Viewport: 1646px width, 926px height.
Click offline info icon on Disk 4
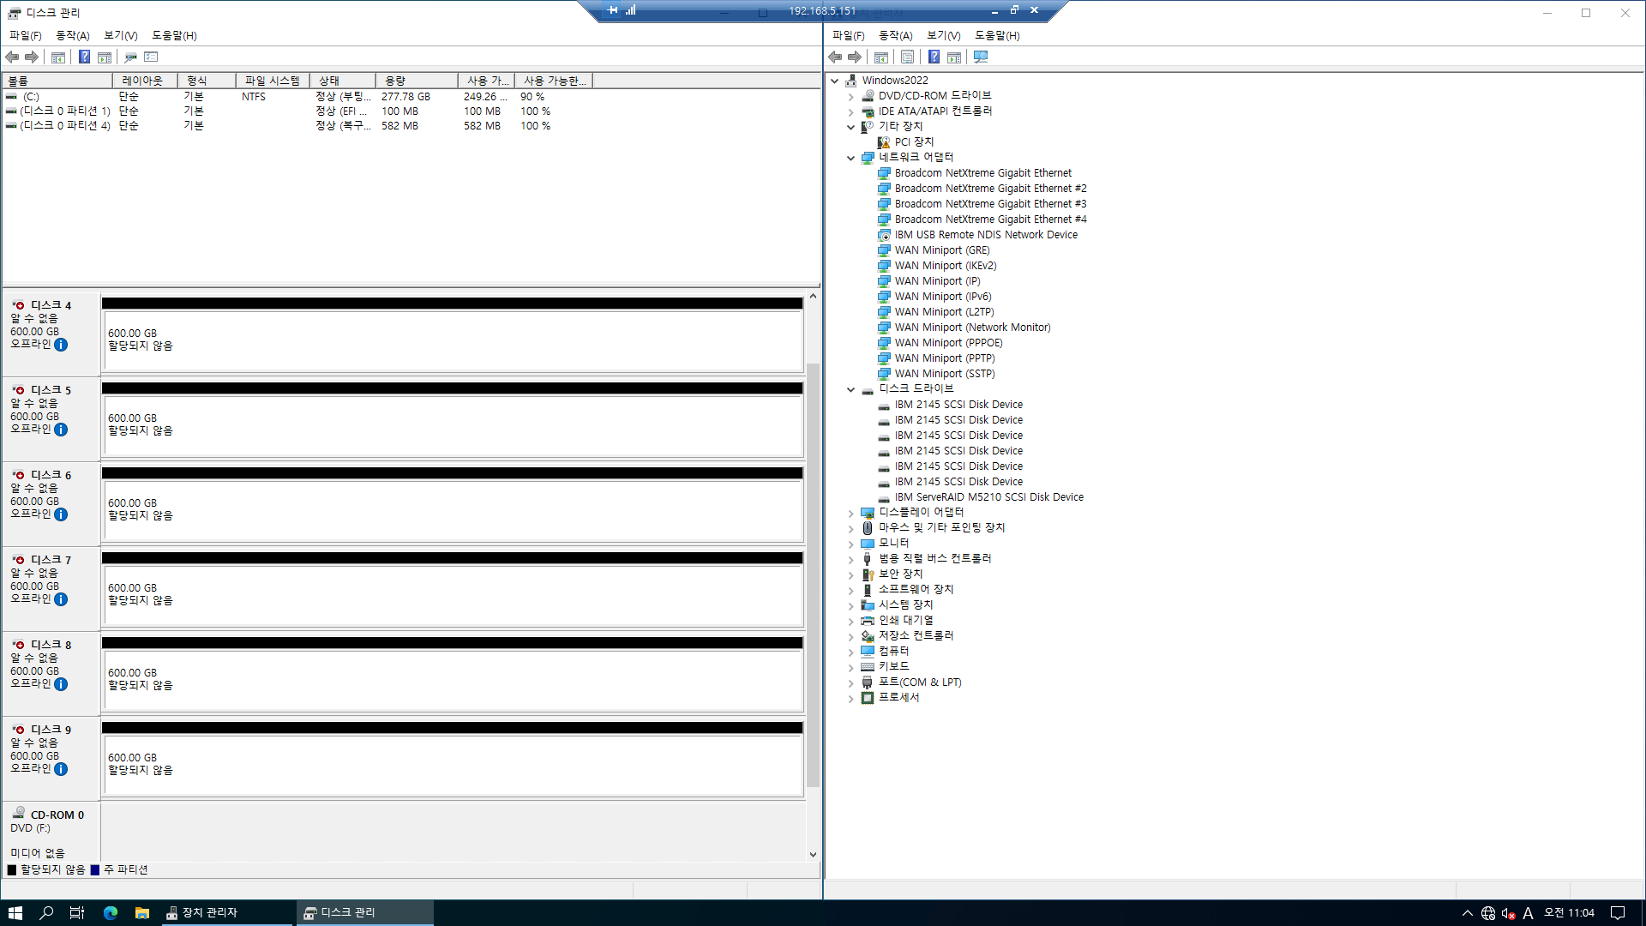coord(61,345)
